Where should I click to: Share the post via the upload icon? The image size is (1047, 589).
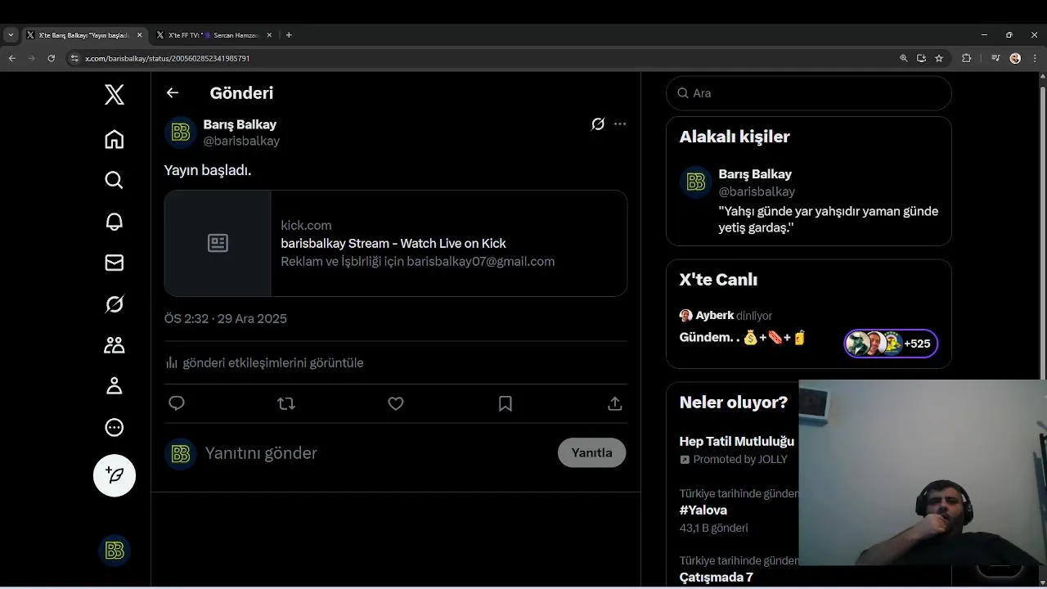615,403
